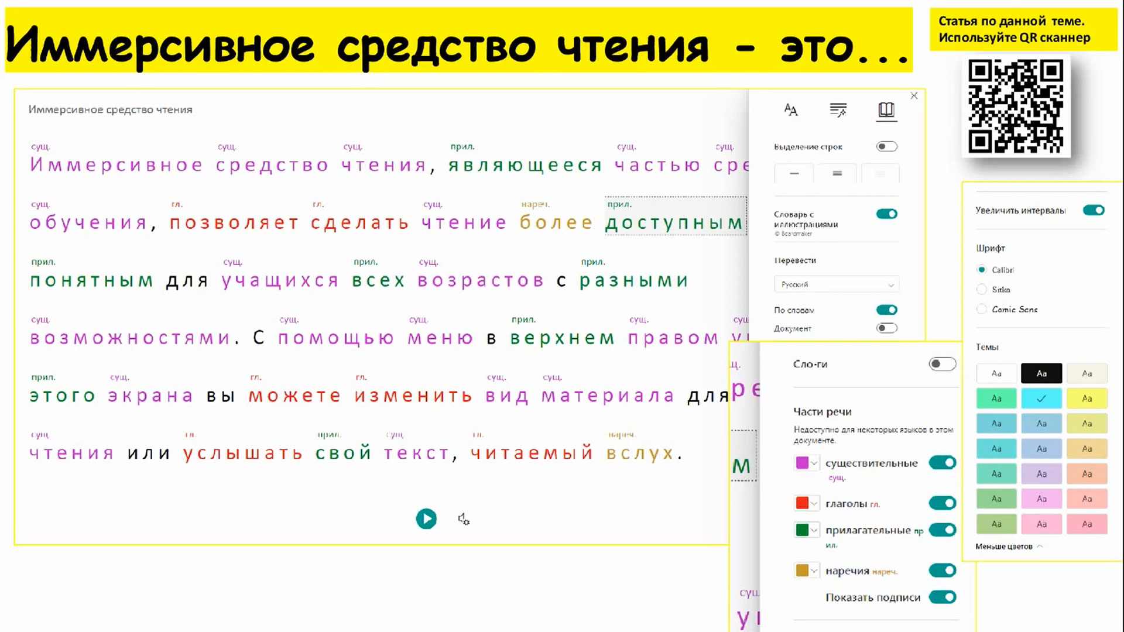Choose the black theme swatch
The image size is (1124, 632).
pyautogui.click(x=1041, y=373)
